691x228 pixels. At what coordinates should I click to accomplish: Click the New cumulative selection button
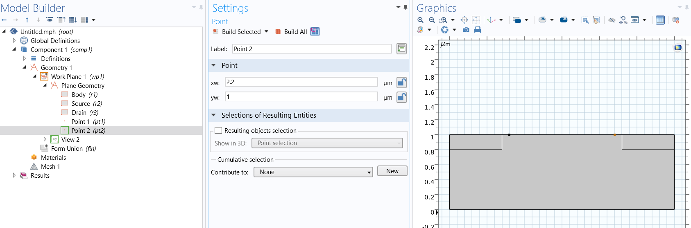point(392,171)
